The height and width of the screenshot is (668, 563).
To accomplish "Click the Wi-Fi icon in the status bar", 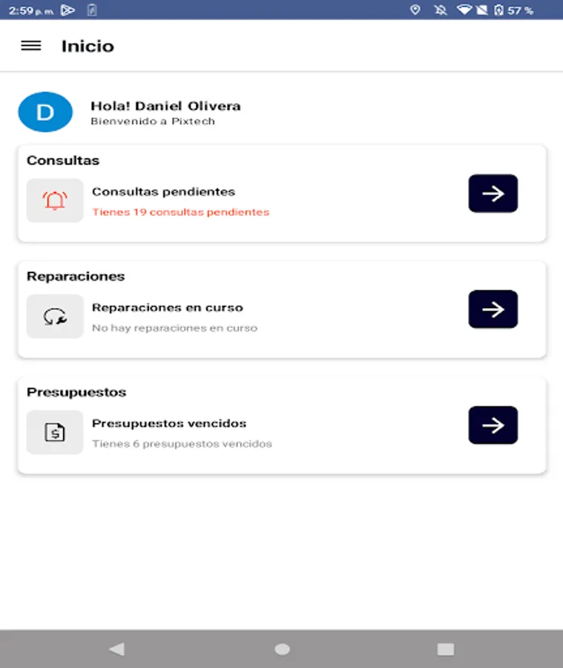I will tap(464, 10).
